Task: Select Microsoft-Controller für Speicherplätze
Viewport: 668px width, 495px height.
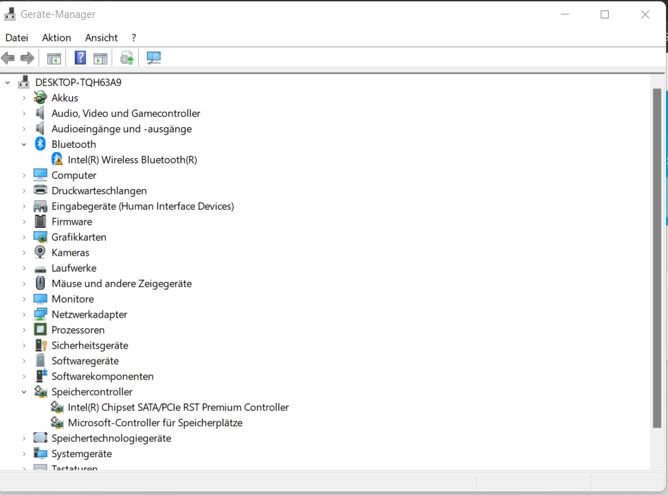Action: (x=155, y=423)
